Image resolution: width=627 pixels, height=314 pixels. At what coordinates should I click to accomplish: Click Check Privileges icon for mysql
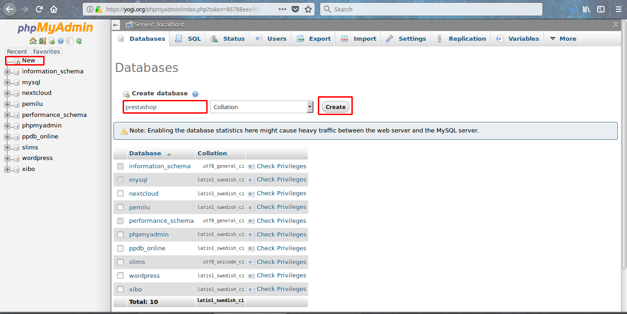[x=251, y=180]
